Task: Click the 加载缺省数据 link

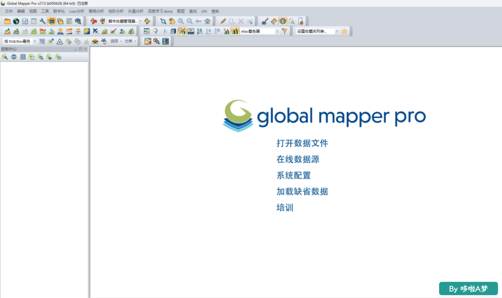Action: [x=302, y=192]
